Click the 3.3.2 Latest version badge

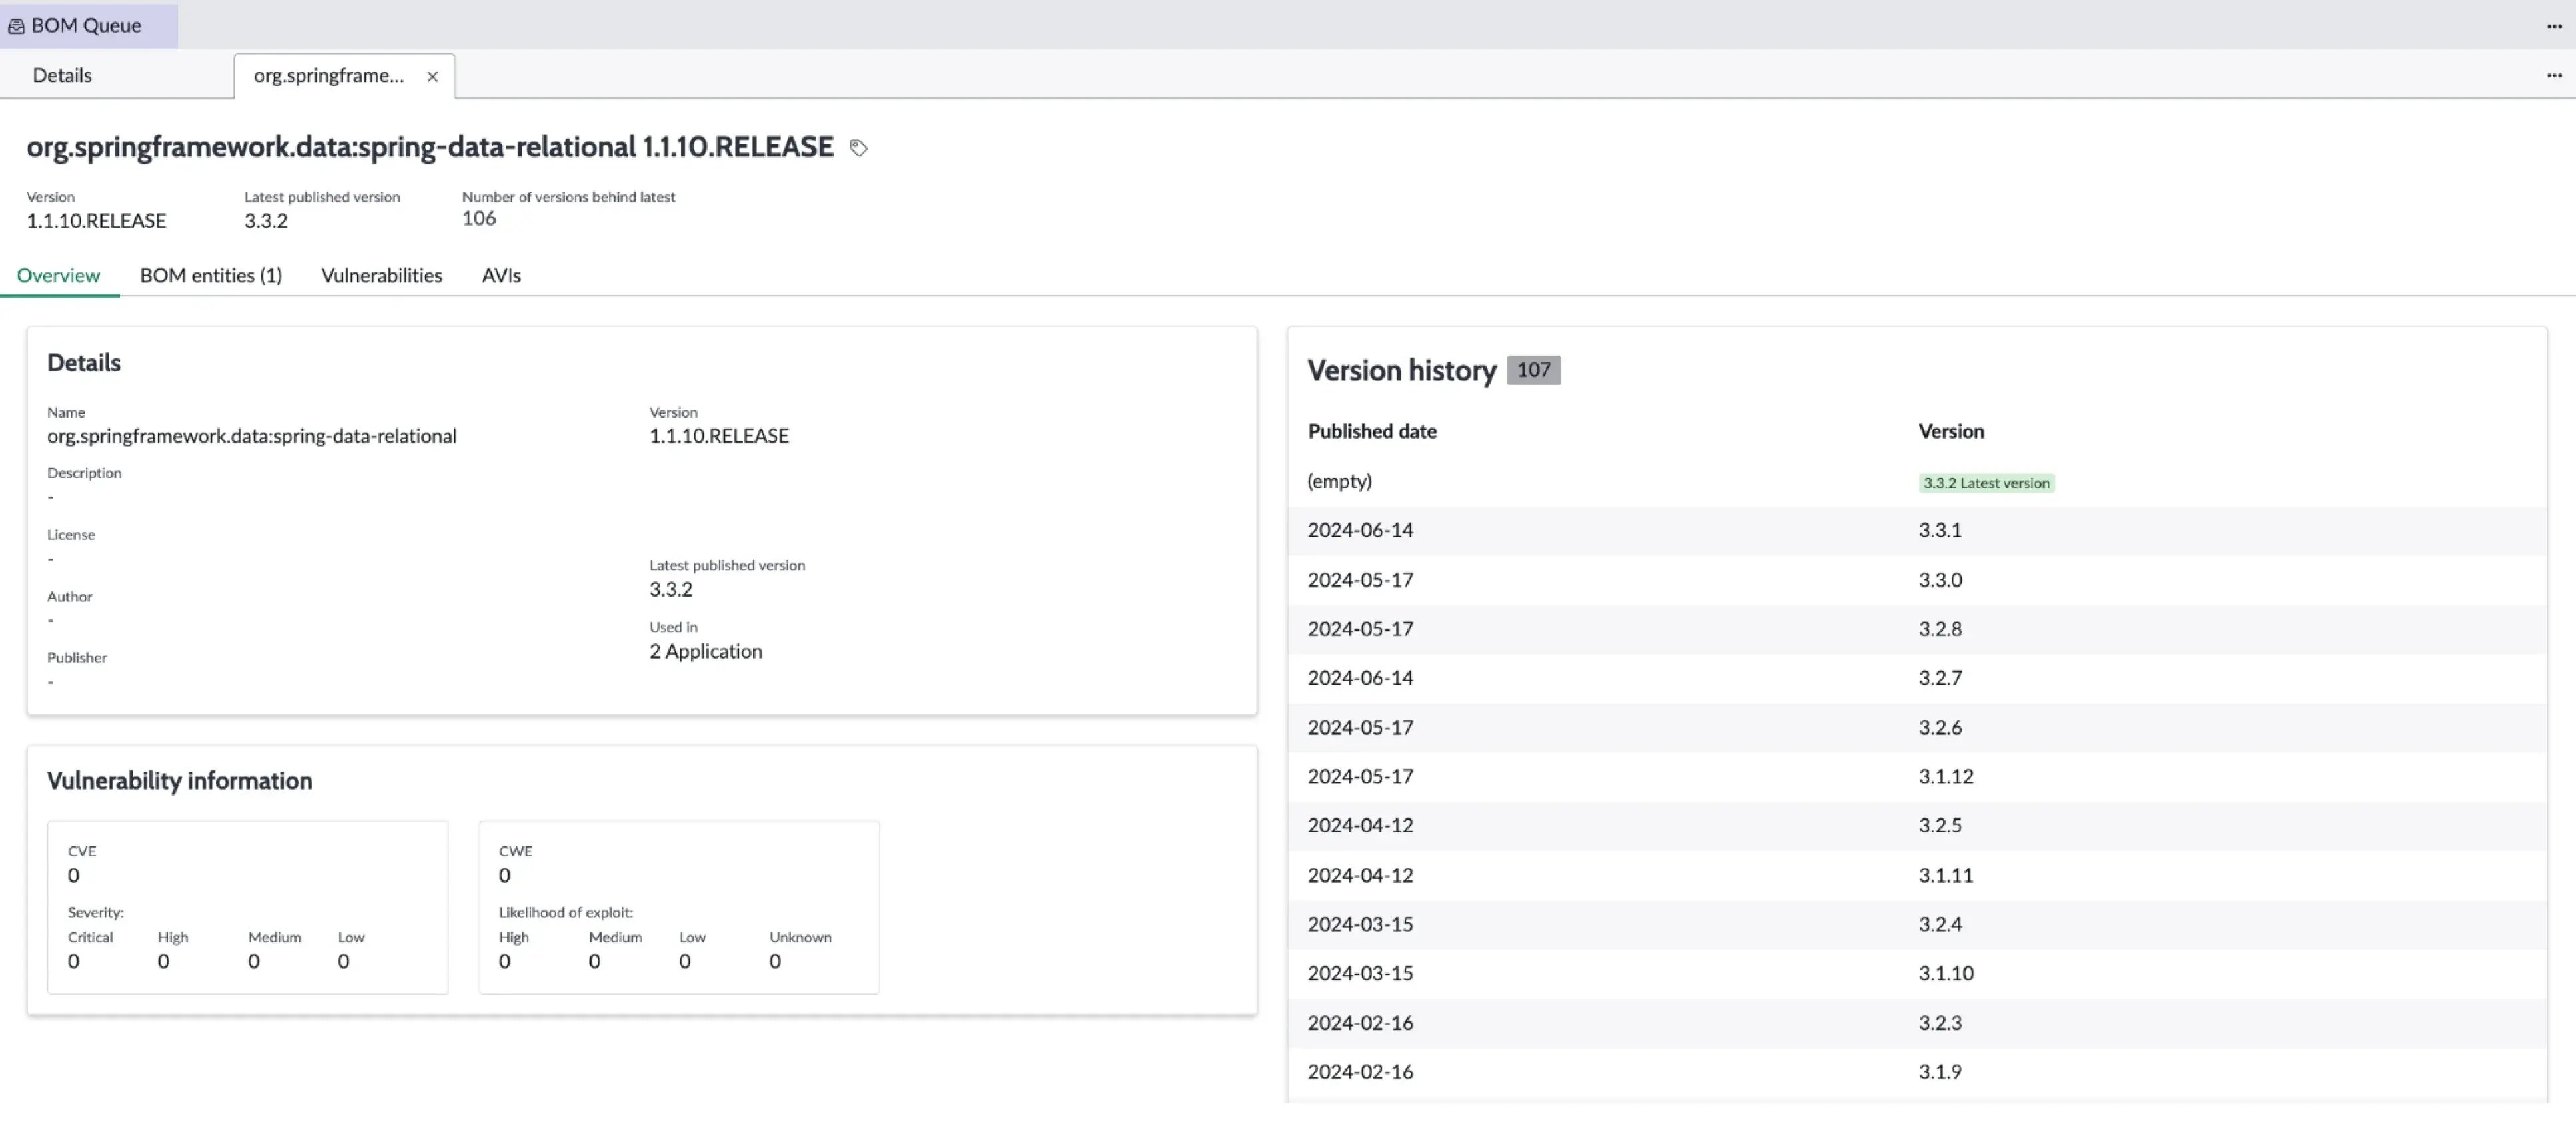(x=1986, y=483)
